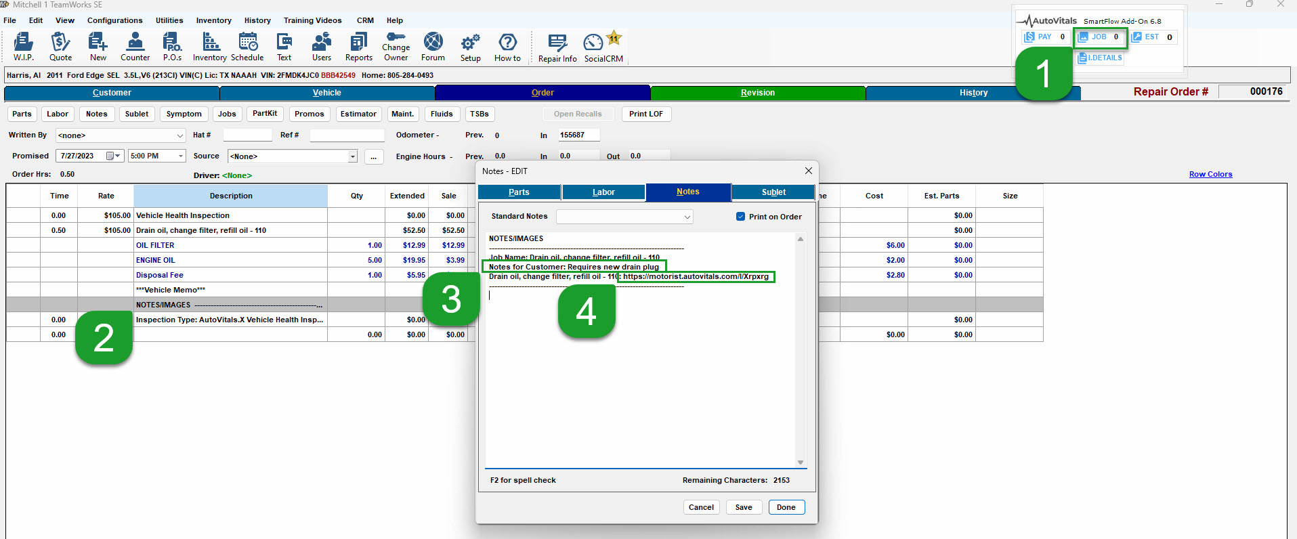Select the OIL FILTER row
This screenshot has height=539, width=1297.
[525, 245]
